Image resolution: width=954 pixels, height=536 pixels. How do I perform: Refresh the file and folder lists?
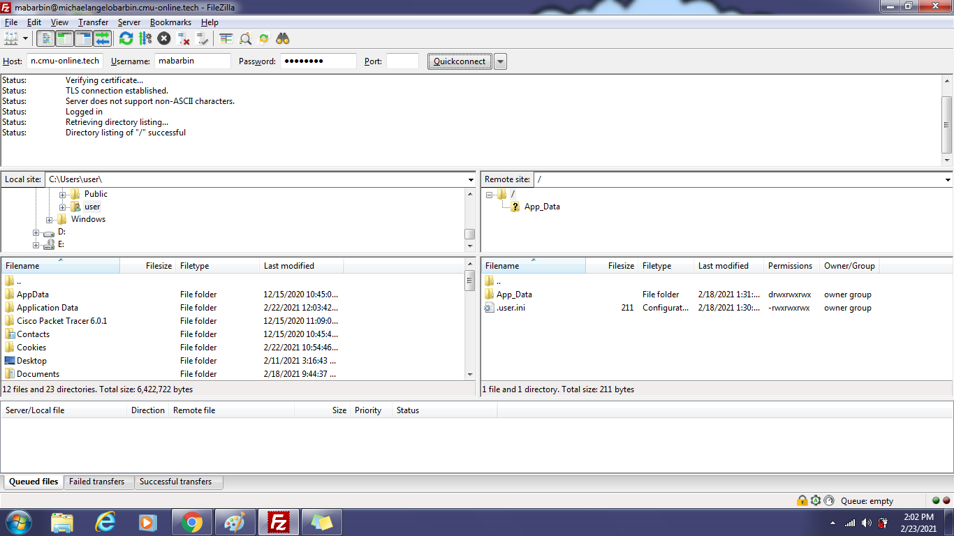pos(126,38)
